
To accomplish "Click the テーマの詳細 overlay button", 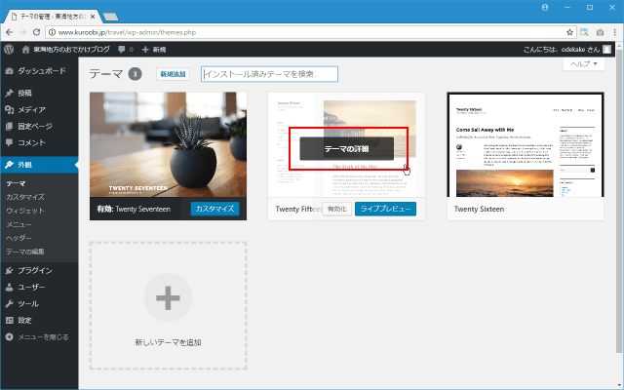I will 347,149.
